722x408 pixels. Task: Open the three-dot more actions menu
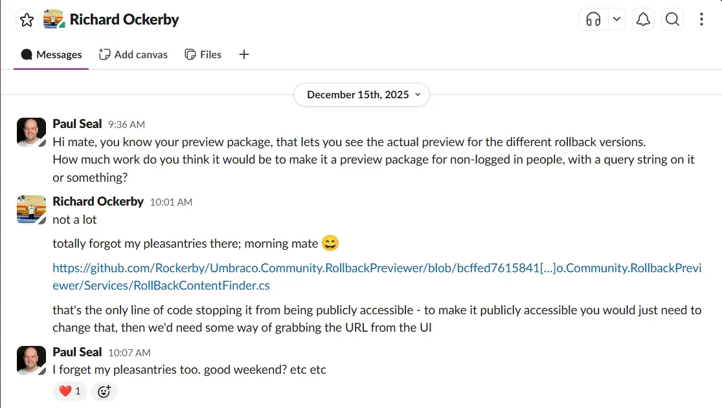point(701,20)
